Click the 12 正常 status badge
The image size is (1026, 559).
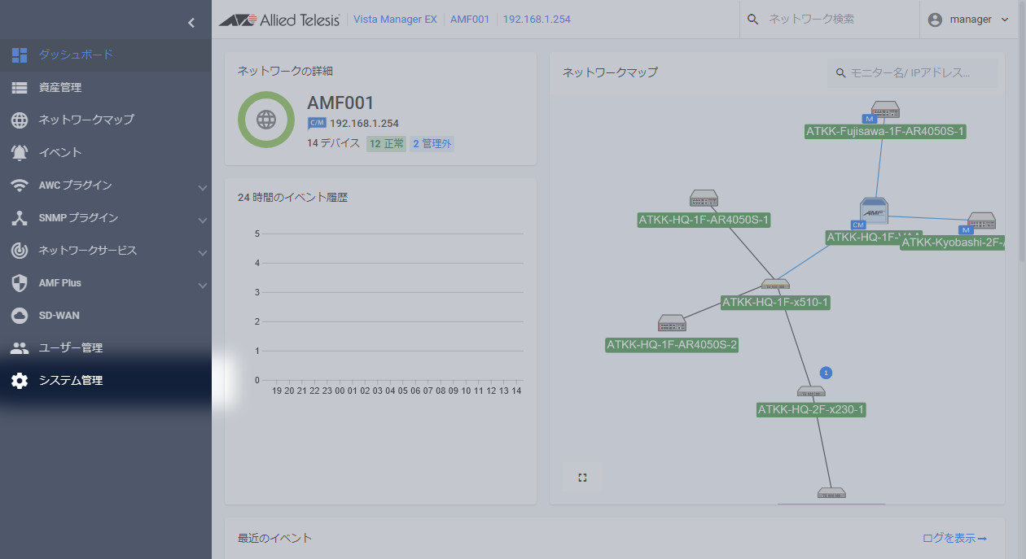(x=386, y=144)
